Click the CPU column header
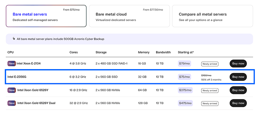Viewport: 259px width, 115px height. (x=11, y=52)
